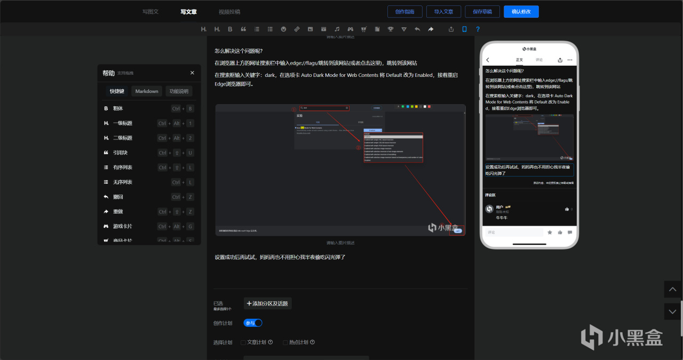Insert an ordered list from toolbar
The height and width of the screenshot is (360, 683).
257,29
